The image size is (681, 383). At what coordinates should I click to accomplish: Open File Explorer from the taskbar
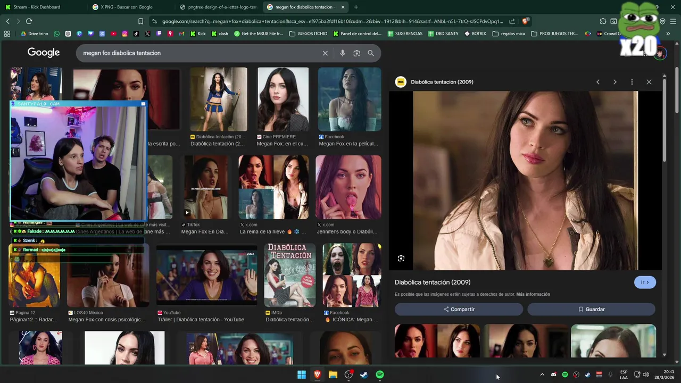coord(333,375)
